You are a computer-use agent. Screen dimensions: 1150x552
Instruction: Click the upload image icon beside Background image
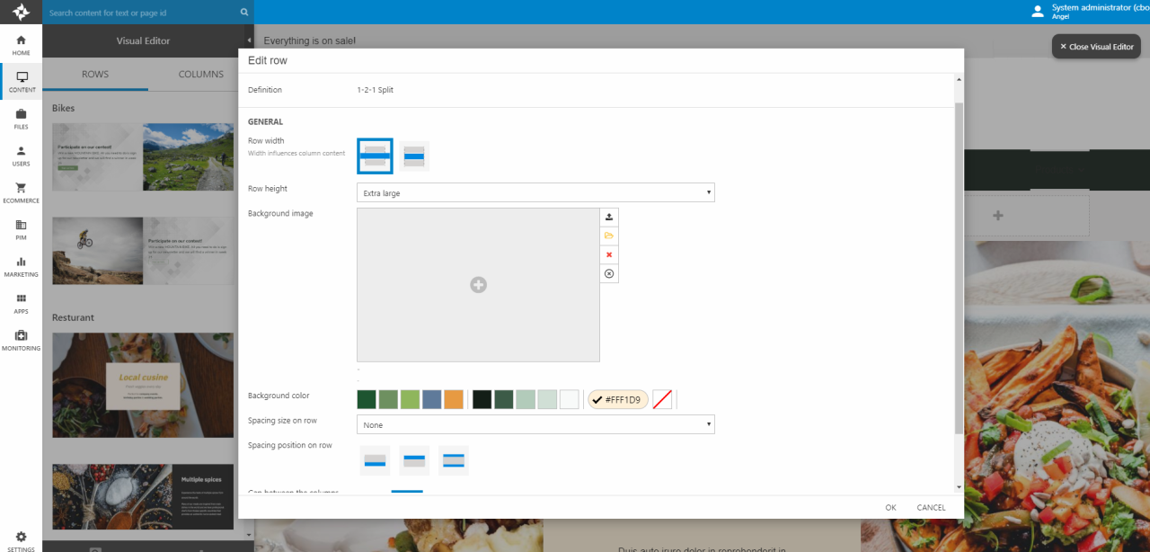click(x=609, y=217)
